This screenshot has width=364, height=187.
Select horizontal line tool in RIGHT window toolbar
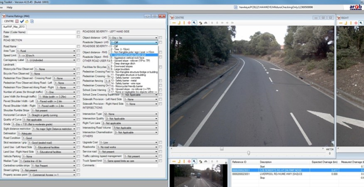tap(341, 23)
